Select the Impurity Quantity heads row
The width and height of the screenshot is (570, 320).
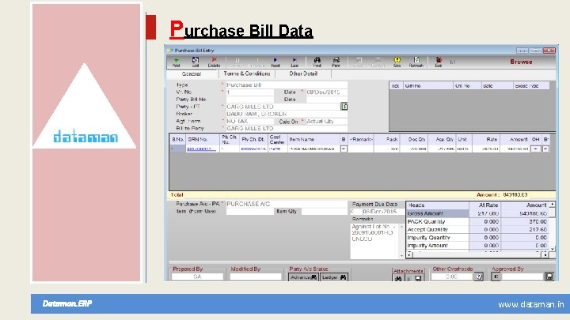click(477, 237)
